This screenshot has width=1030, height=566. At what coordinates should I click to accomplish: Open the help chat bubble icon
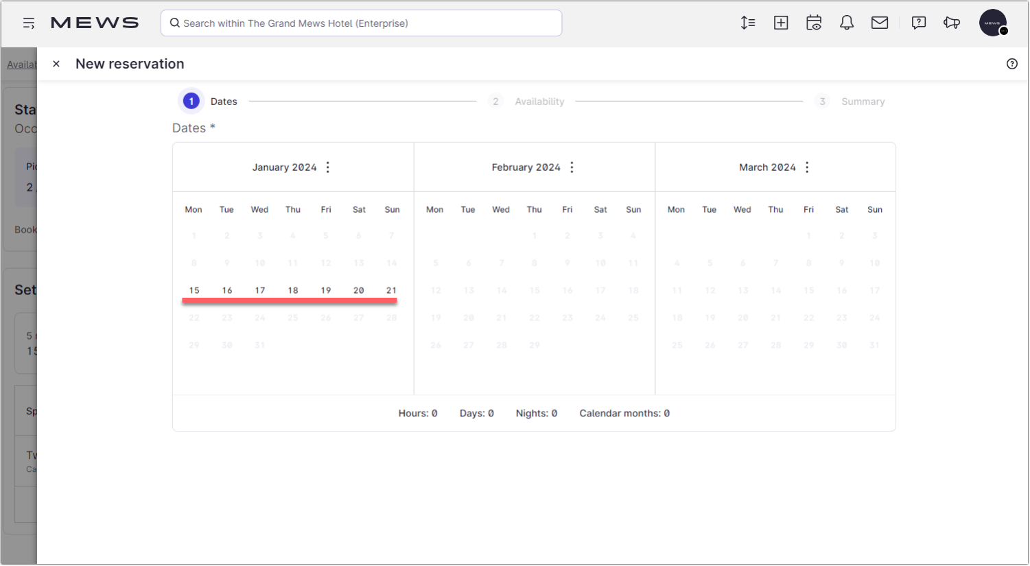919,23
